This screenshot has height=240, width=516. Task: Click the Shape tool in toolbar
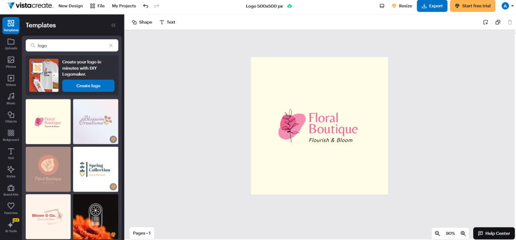(142, 22)
